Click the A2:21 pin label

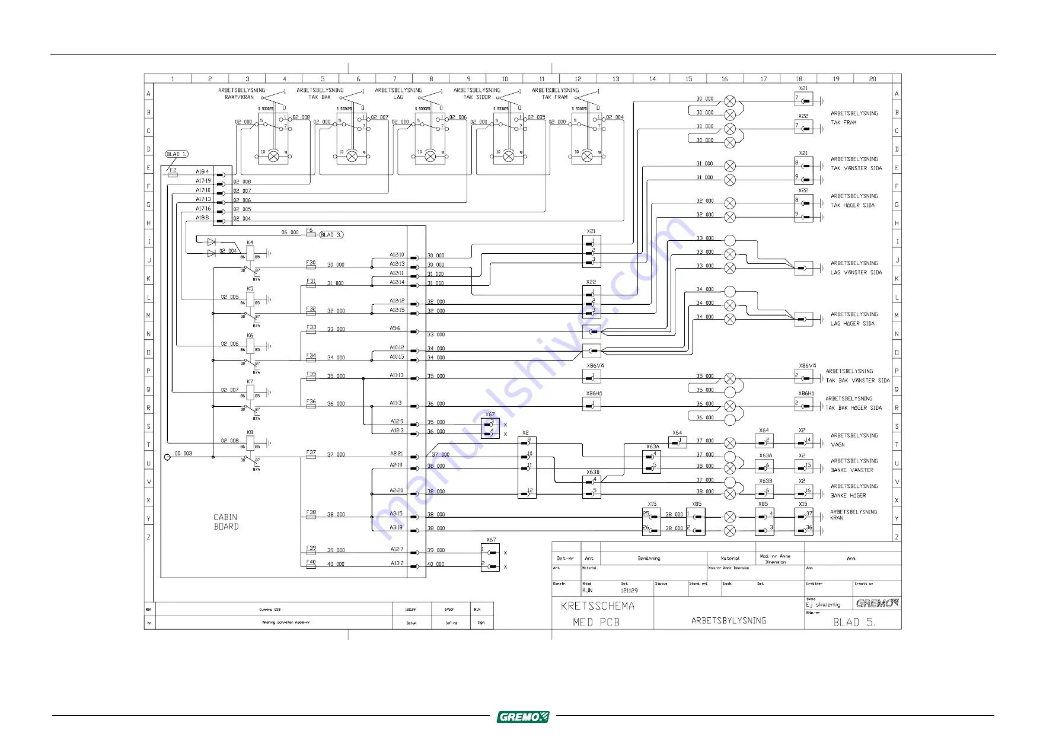coord(397,453)
